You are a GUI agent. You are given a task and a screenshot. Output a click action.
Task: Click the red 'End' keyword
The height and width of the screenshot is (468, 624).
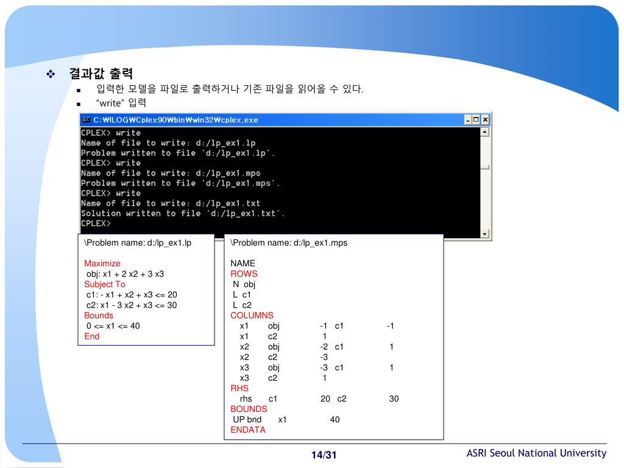coord(91,336)
